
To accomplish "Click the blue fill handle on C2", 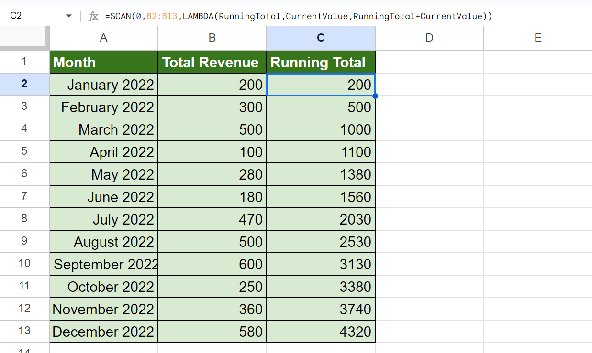I will 375,96.
